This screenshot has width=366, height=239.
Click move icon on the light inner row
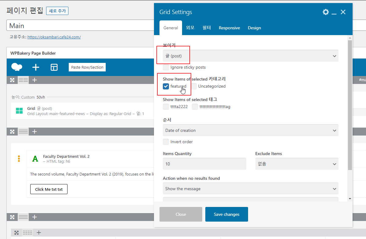click(x=16, y=233)
